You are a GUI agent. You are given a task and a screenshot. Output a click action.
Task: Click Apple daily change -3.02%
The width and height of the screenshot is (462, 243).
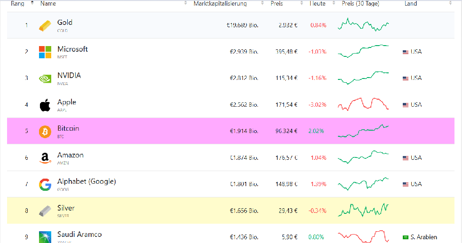coord(317,105)
